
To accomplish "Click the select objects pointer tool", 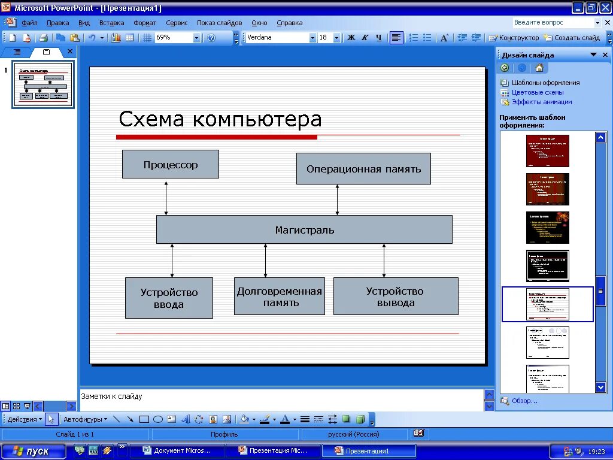I will pyautogui.click(x=51, y=419).
